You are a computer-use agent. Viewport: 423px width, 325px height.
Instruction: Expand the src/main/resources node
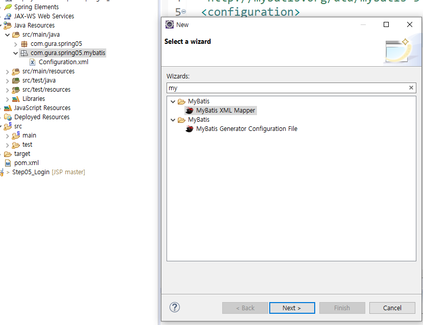click(x=8, y=71)
